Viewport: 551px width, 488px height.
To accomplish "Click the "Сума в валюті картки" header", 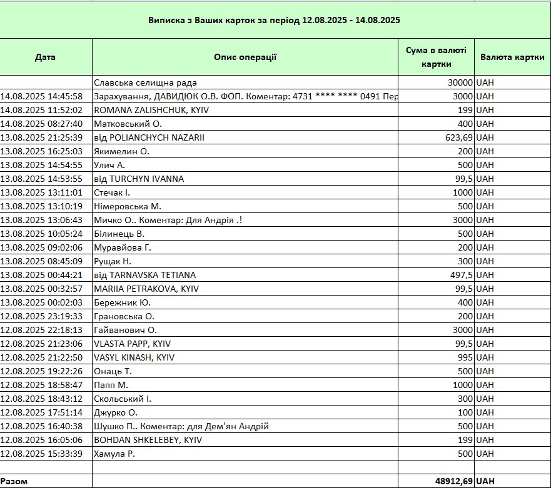I will pyautogui.click(x=436, y=57).
